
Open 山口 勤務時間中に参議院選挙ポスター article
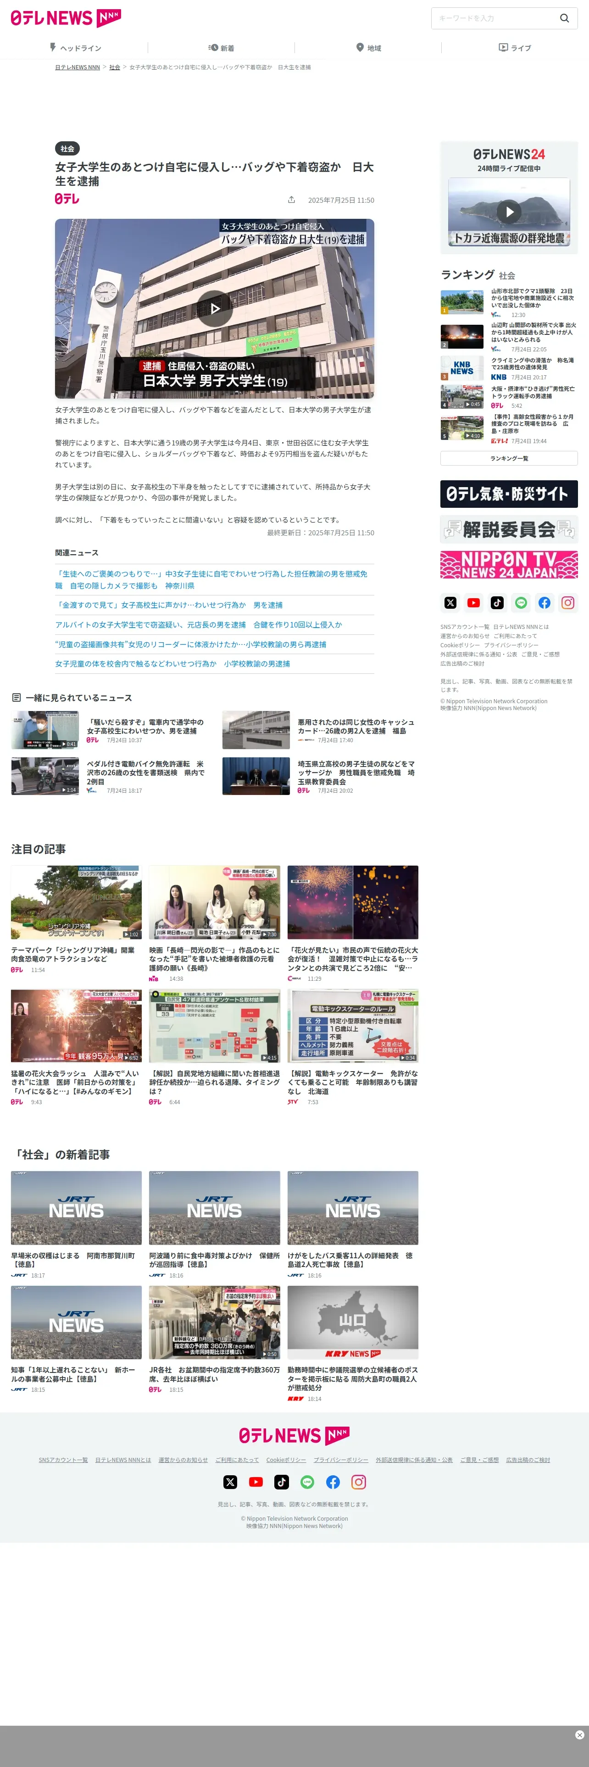tap(352, 1378)
